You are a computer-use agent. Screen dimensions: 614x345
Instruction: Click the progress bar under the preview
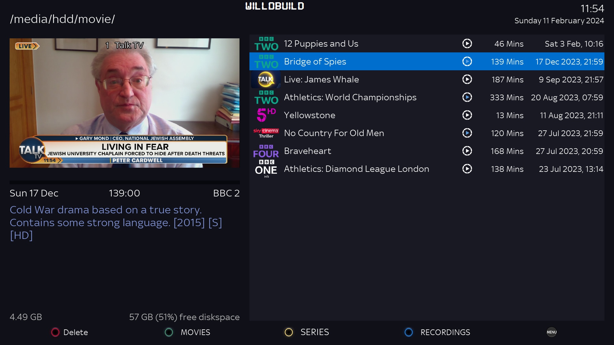click(x=124, y=182)
